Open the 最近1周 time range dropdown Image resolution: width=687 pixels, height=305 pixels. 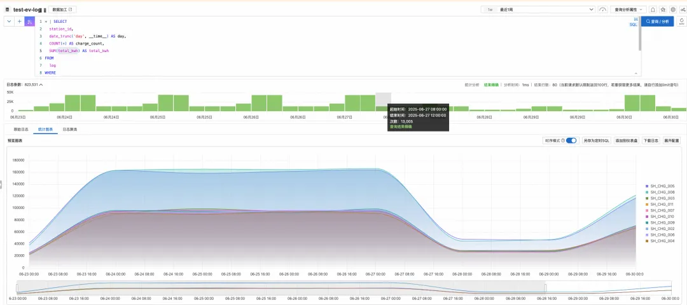click(538, 9)
